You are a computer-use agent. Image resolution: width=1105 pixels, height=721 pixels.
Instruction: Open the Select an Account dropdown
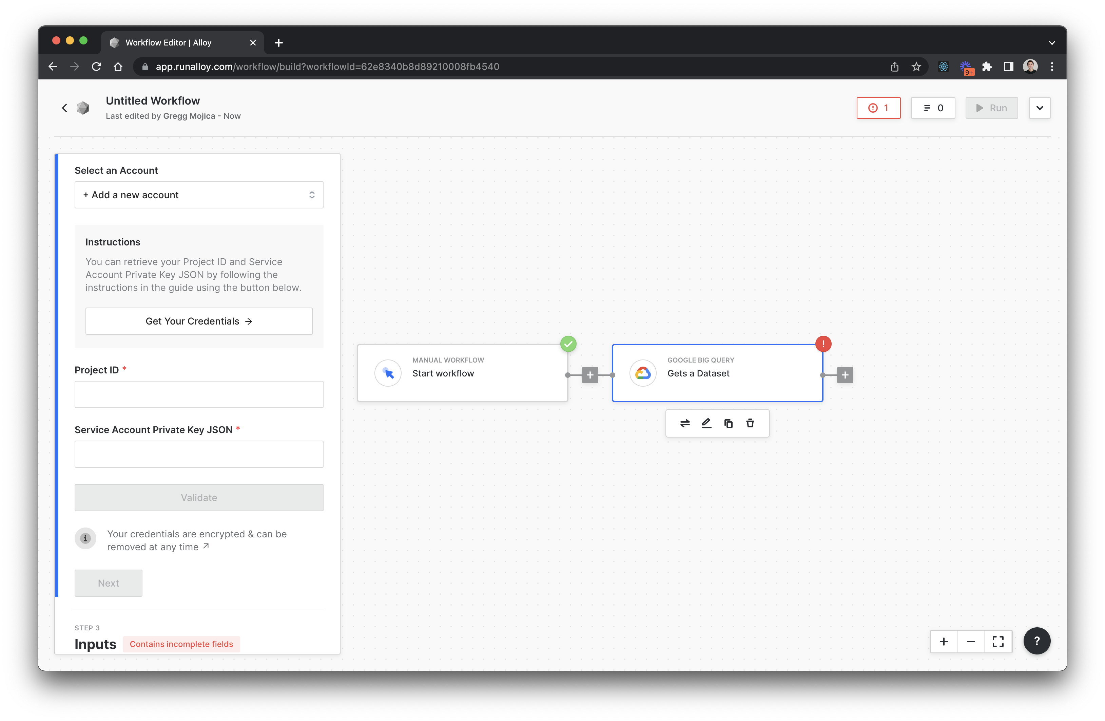(x=199, y=195)
